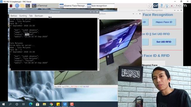
Task: Close the face recognition camera window
Action: pyautogui.click(x=140, y=14)
